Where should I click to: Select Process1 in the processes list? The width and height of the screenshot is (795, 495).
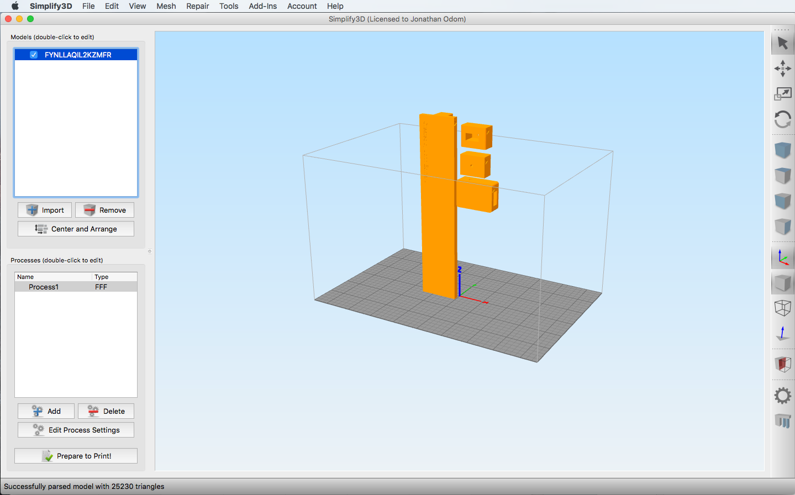tap(44, 287)
